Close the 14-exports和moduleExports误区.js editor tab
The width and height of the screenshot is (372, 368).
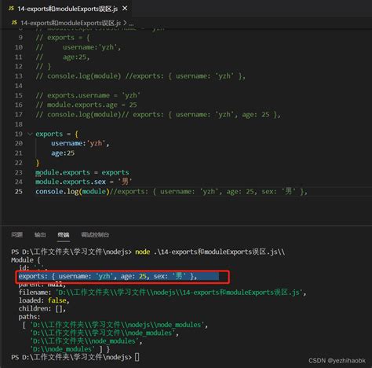click(x=125, y=9)
